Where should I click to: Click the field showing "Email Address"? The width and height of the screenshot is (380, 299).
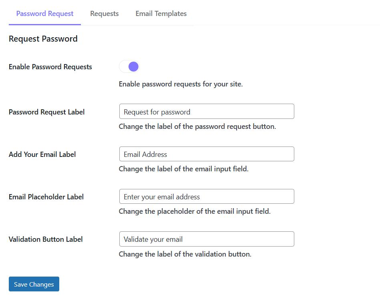(x=206, y=154)
